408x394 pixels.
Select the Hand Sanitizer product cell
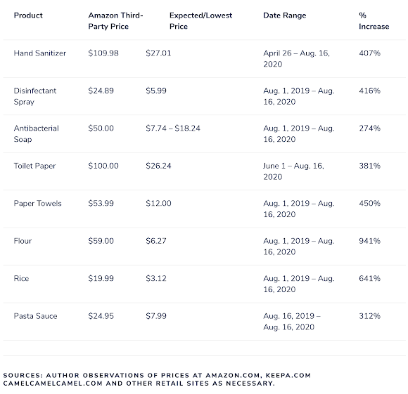point(40,53)
